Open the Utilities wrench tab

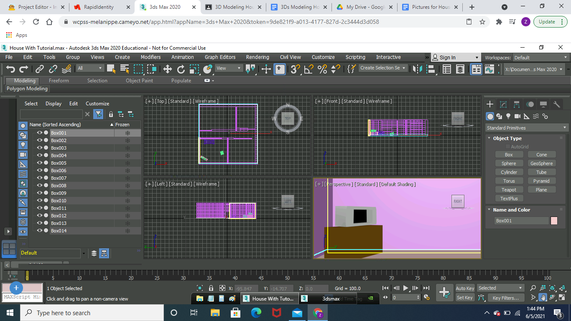(557, 104)
